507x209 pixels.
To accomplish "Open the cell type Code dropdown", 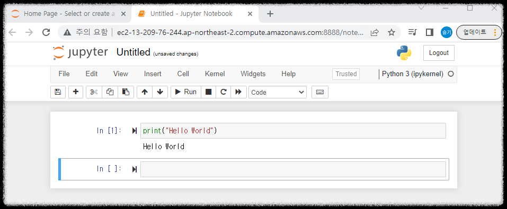I will 278,92.
